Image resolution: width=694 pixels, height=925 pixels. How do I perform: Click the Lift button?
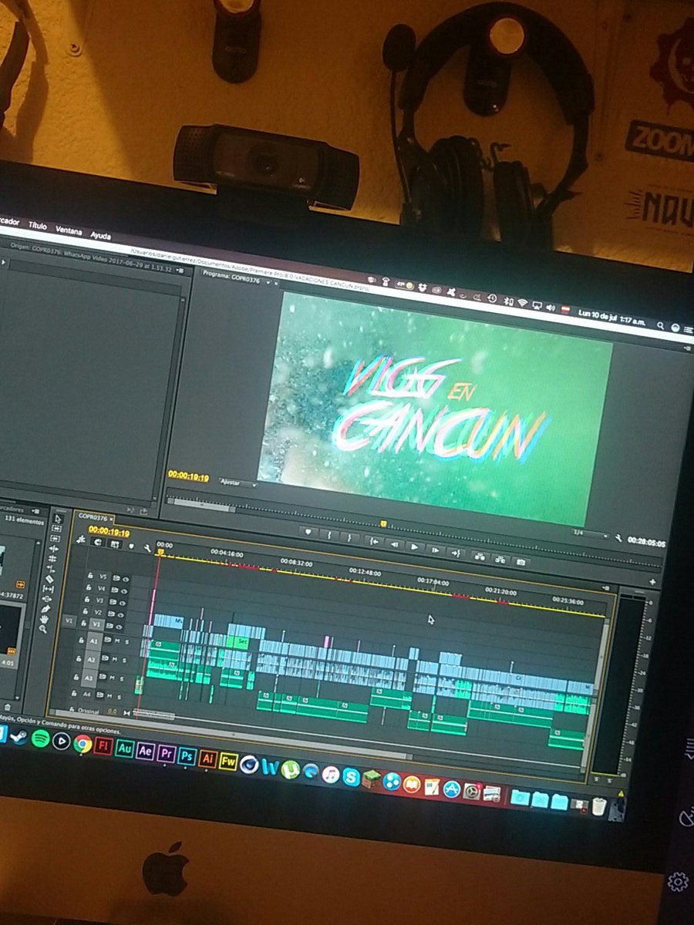coord(480,557)
